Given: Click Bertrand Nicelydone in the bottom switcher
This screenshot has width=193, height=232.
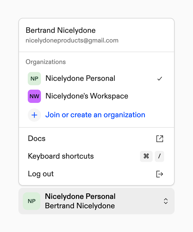Looking at the screenshot, I should [x=80, y=206].
